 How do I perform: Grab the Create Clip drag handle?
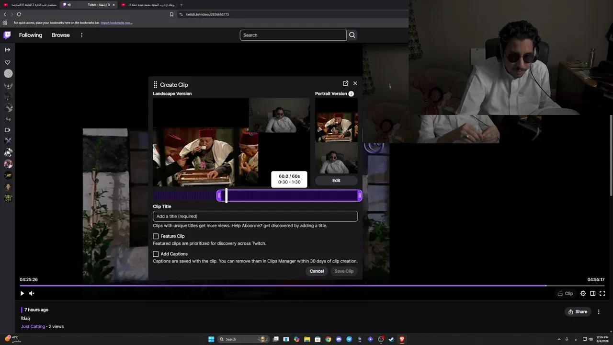(155, 85)
